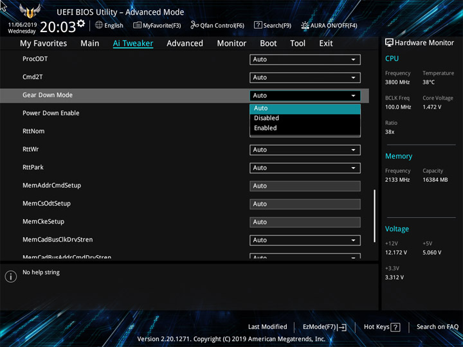The width and height of the screenshot is (463, 347).
Task: Click the EzMode exit arrow icon
Action: pyautogui.click(x=342, y=327)
